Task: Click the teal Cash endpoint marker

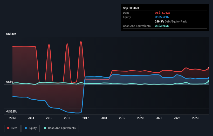Action: click(x=209, y=81)
